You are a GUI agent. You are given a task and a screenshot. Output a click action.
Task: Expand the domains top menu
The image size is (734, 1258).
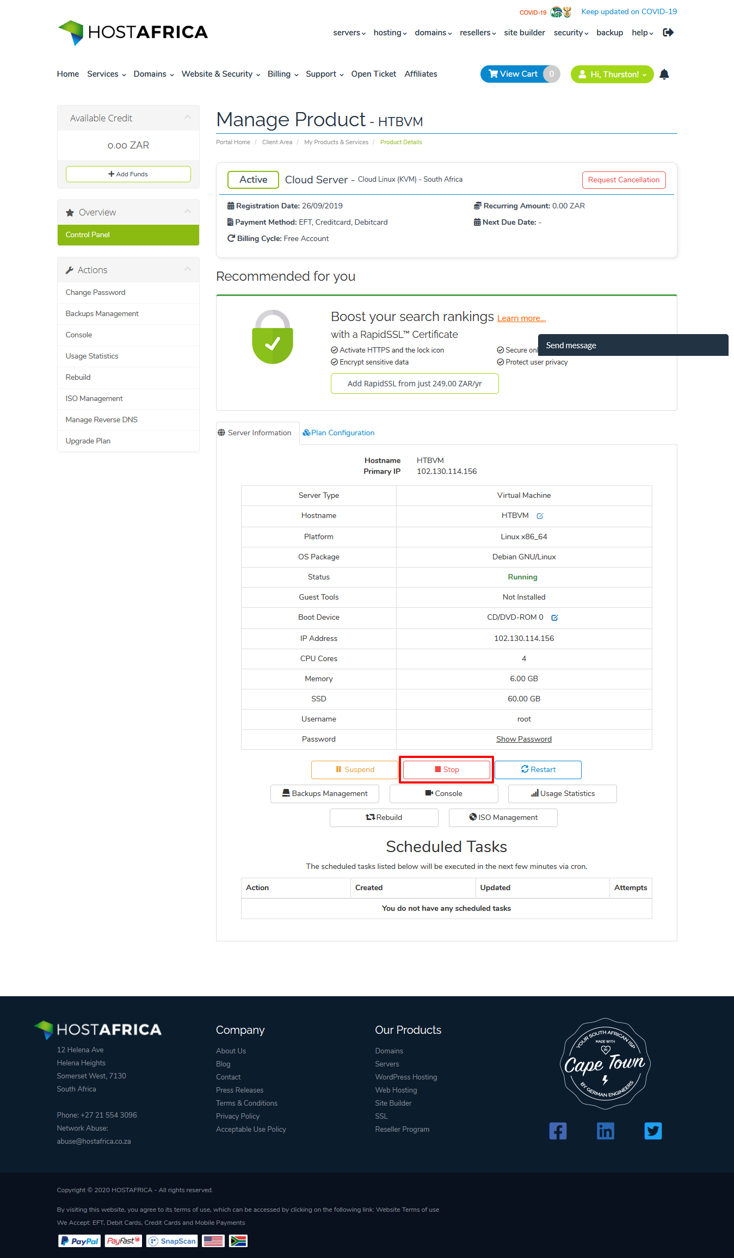tap(433, 33)
